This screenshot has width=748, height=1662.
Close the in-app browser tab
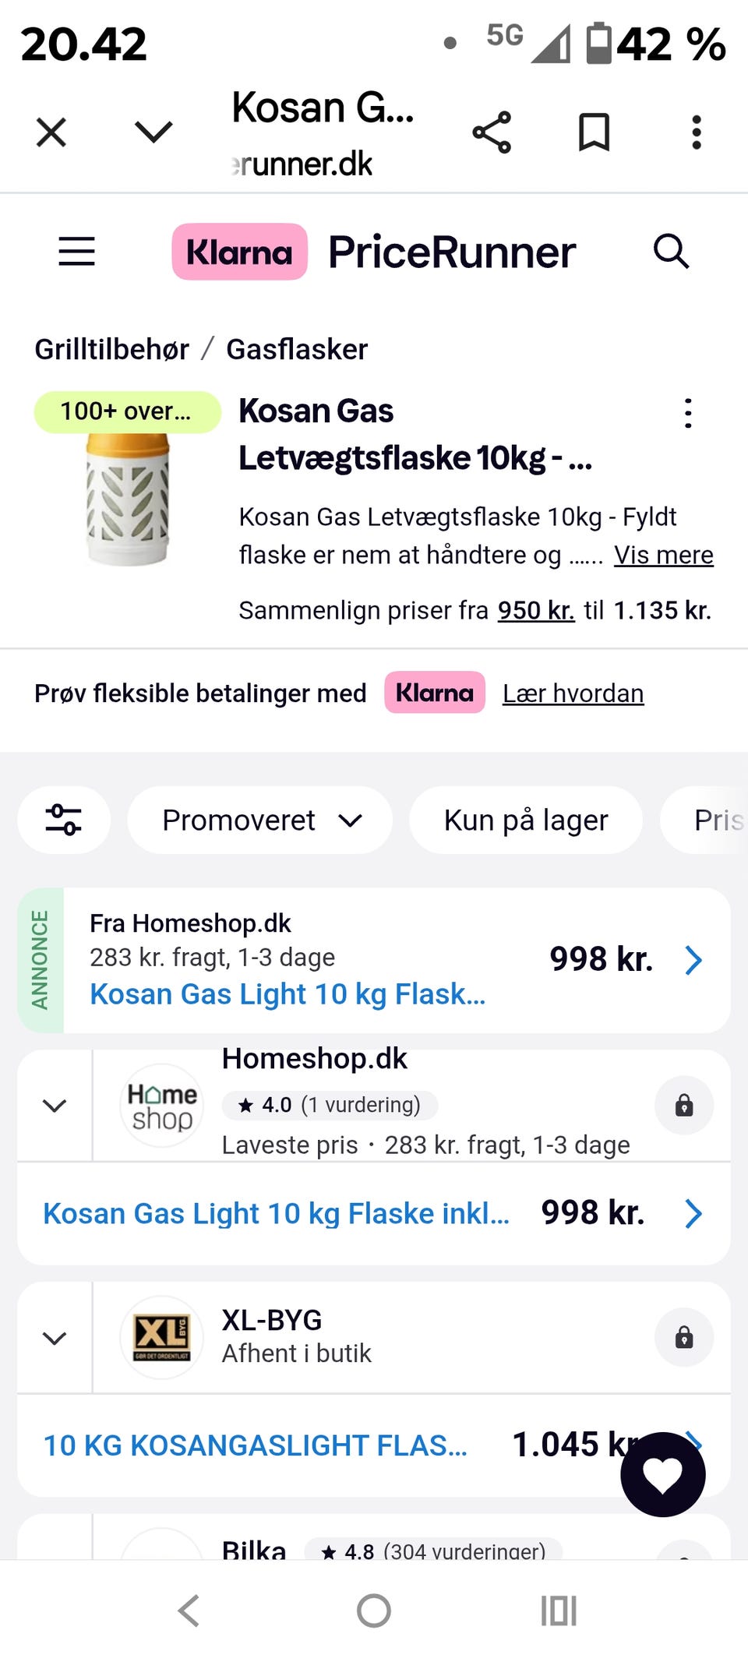click(51, 132)
